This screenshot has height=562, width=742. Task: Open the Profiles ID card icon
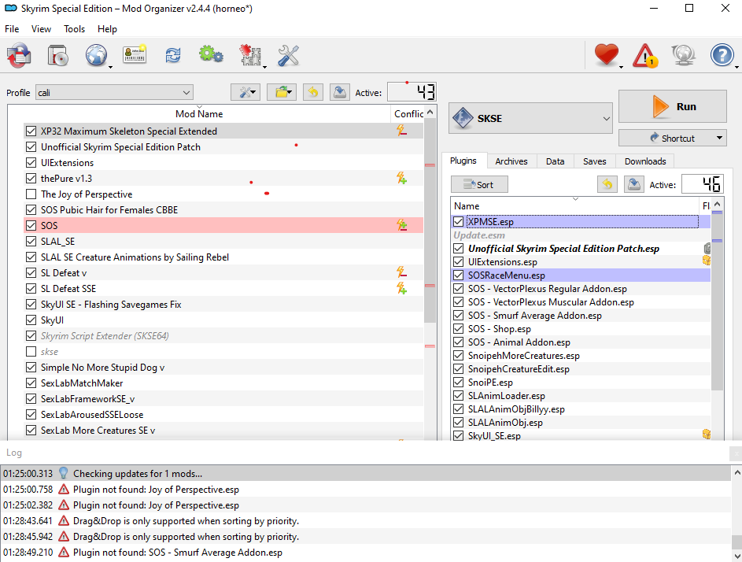135,55
